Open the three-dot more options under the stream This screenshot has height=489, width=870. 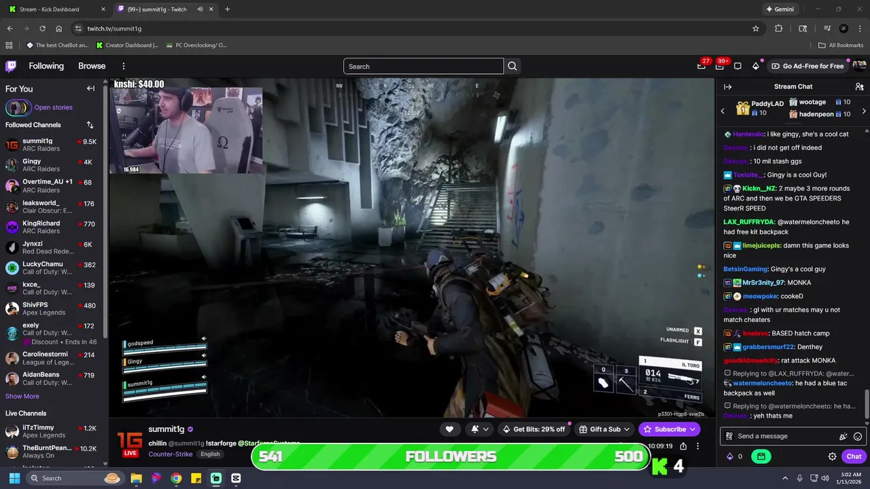pyautogui.click(x=697, y=446)
